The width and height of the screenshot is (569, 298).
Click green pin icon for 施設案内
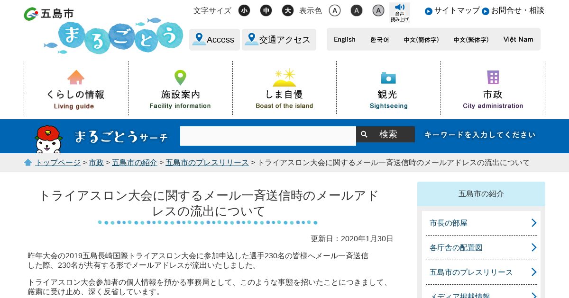point(180,78)
